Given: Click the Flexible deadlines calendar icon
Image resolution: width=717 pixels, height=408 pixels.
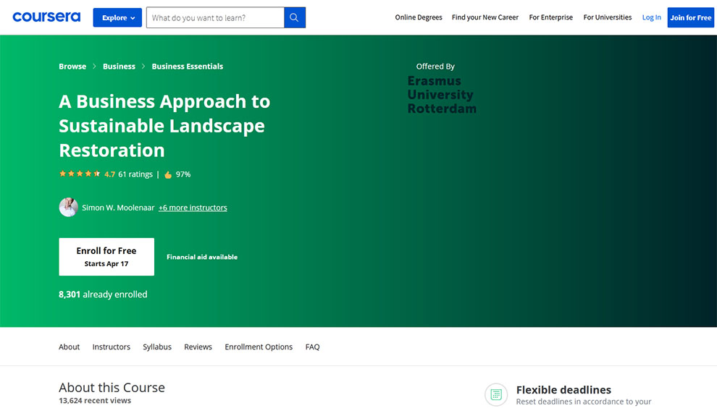Looking at the screenshot, I should pos(496,394).
